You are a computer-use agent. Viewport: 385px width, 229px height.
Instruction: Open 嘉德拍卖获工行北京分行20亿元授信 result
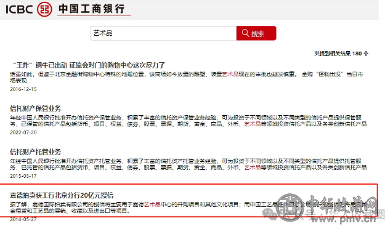pyautogui.click(x=62, y=195)
